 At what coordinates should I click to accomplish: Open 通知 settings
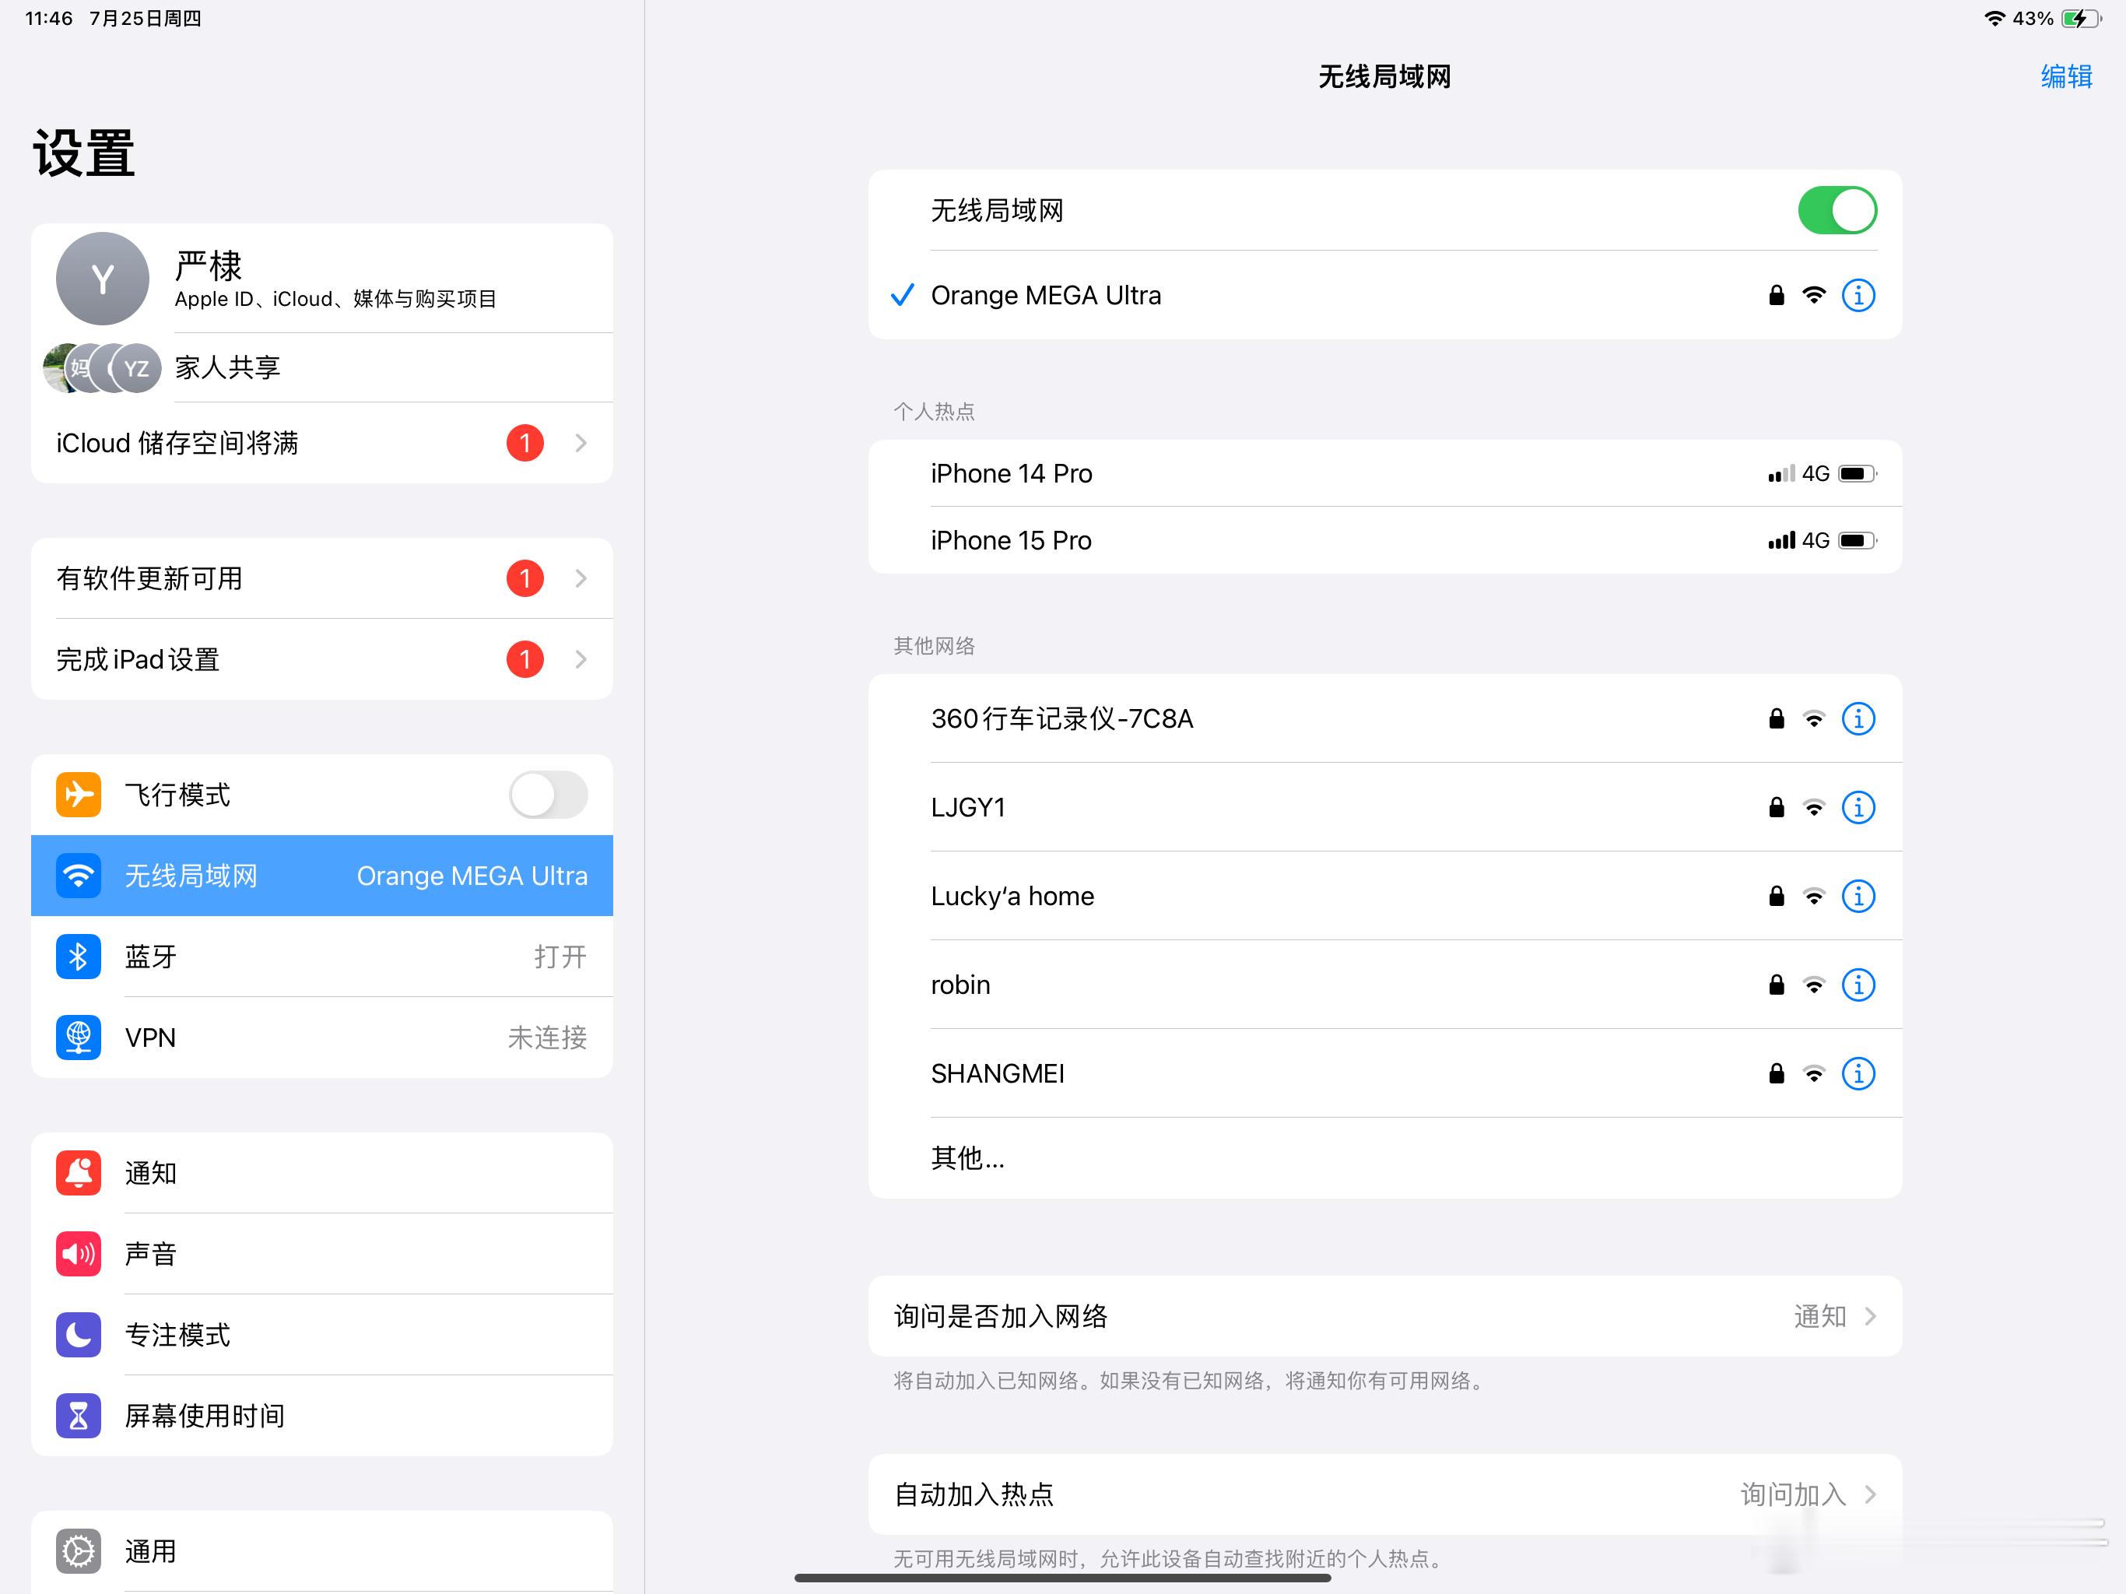(322, 1173)
